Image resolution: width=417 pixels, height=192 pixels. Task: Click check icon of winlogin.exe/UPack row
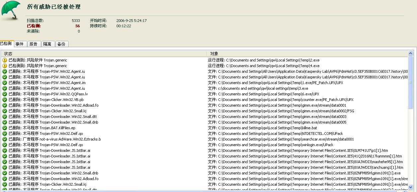[5, 145]
